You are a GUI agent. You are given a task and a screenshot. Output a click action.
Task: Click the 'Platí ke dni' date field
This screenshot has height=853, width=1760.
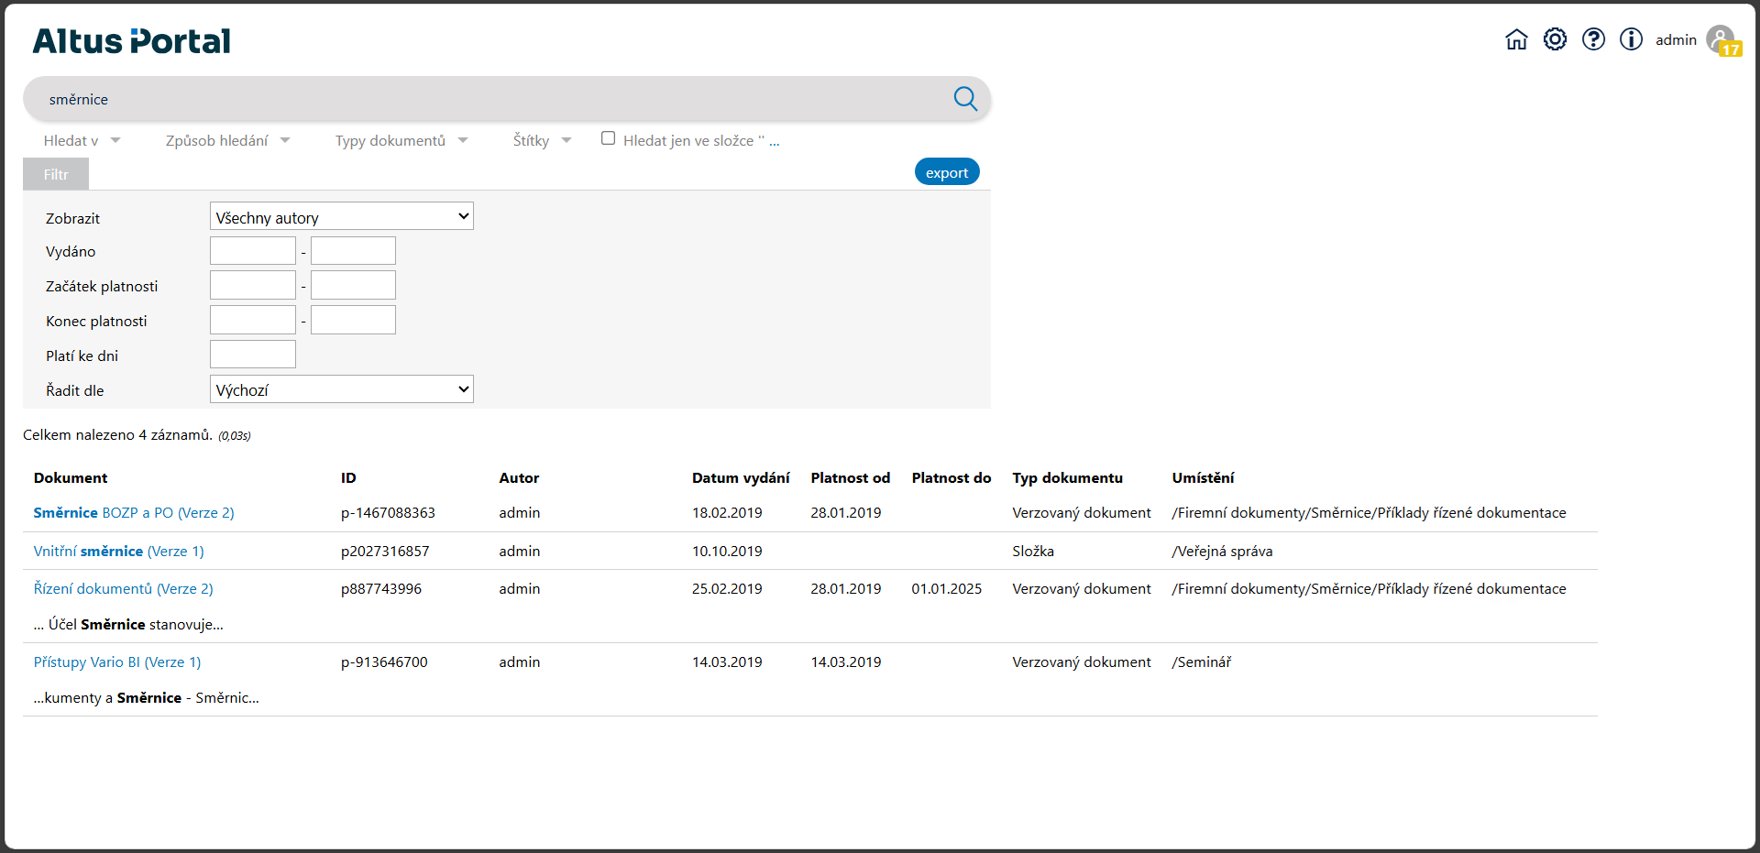[253, 355]
